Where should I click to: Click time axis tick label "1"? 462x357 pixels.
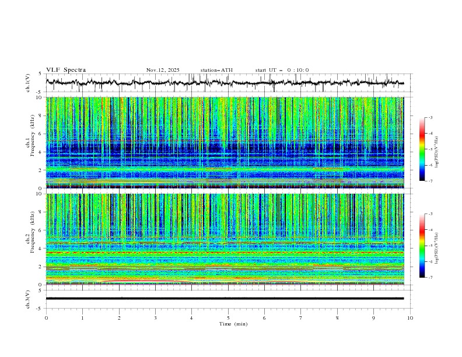point(82,318)
